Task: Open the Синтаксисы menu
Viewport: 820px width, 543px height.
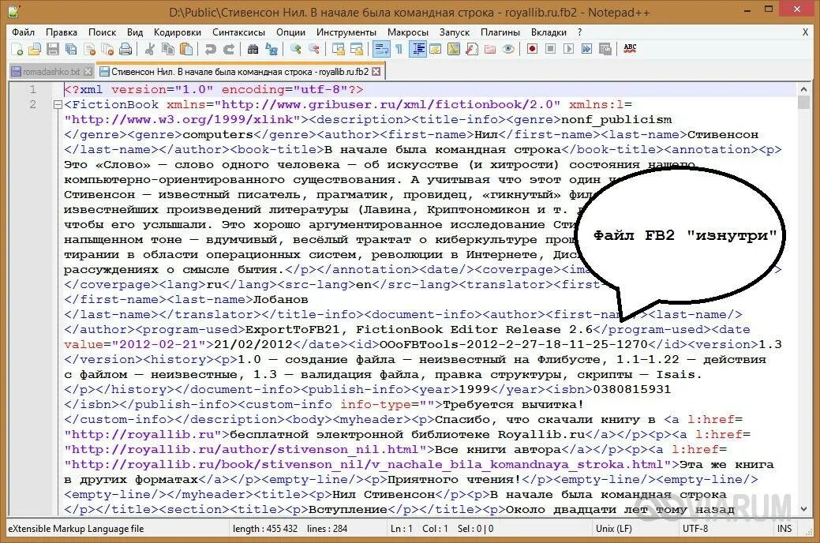Action: pyautogui.click(x=238, y=32)
